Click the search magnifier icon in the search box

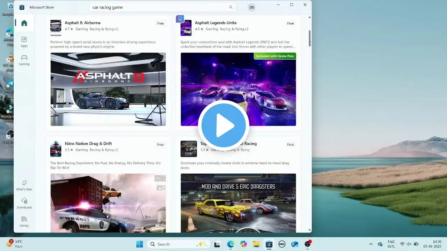coord(230,7)
